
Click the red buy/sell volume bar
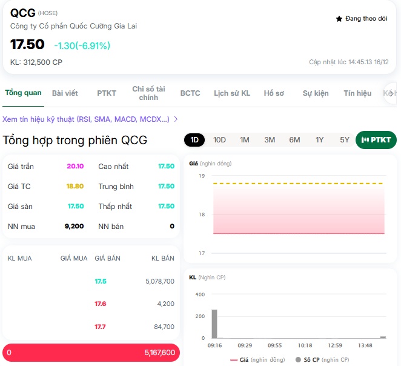coord(91,353)
